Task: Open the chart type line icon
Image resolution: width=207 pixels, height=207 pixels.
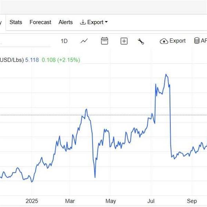Action: 84,41
